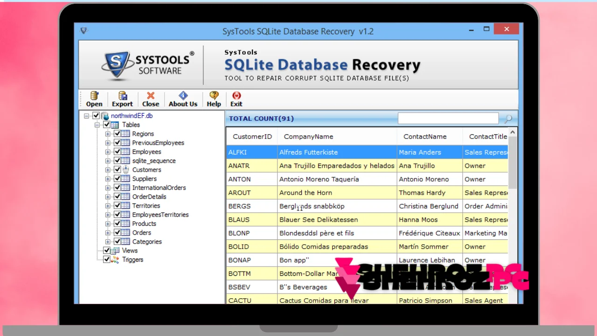Viewport: 597px width, 336px height.
Task: Click the Regions table icon
Action: (x=125, y=134)
